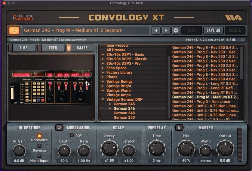This screenshot has width=252, height=171.
Task: Click the Mix knob
Action: pyautogui.click(x=186, y=148)
